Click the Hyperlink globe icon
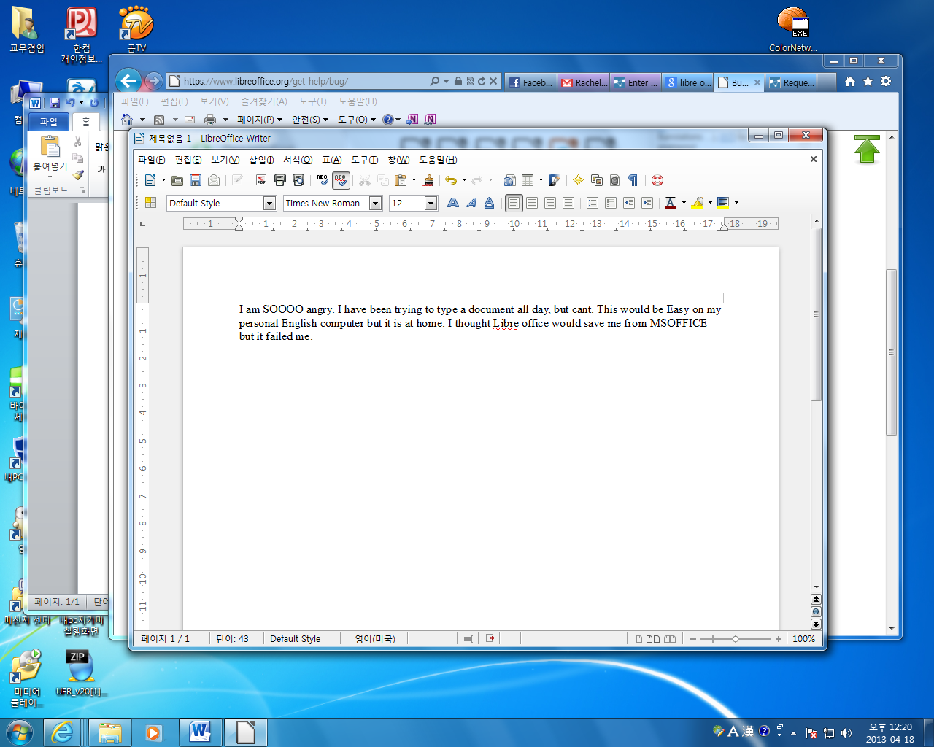 point(509,180)
